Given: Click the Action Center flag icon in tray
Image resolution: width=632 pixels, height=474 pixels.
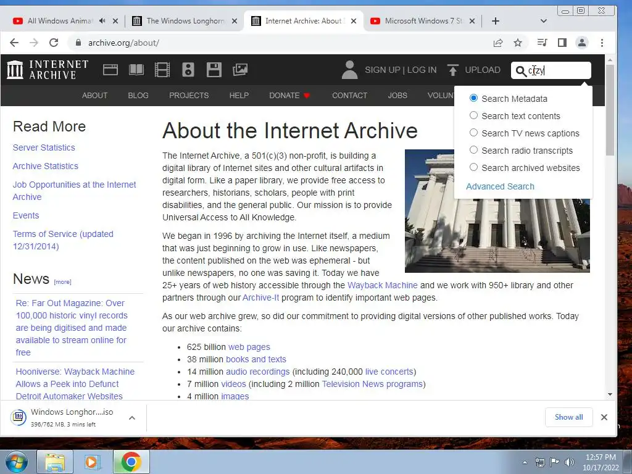Looking at the screenshot, I should pos(555,462).
